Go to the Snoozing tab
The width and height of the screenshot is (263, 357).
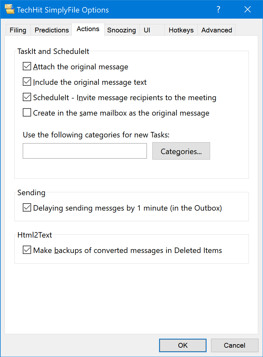coord(122,30)
